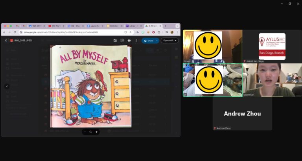This screenshot has height=161, width=302.
Task: Zoom in with the plus button
Action: [x=96, y=132]
